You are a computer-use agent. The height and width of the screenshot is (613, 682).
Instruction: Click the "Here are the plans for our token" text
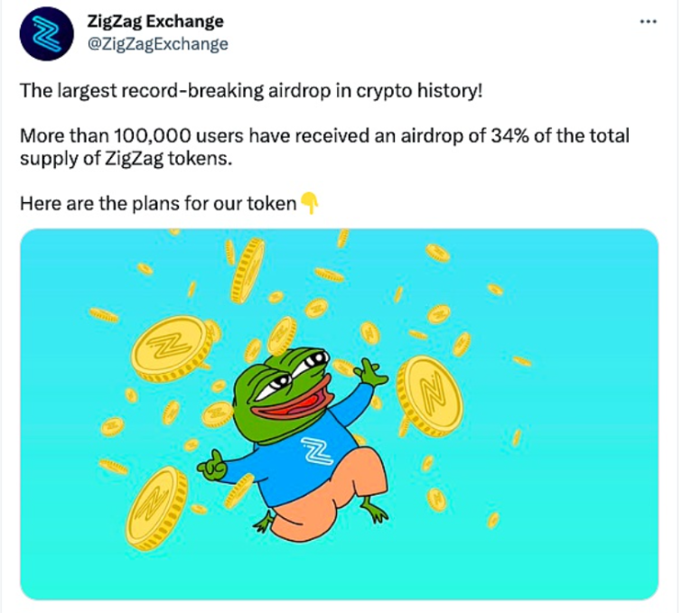coord(157,204)
